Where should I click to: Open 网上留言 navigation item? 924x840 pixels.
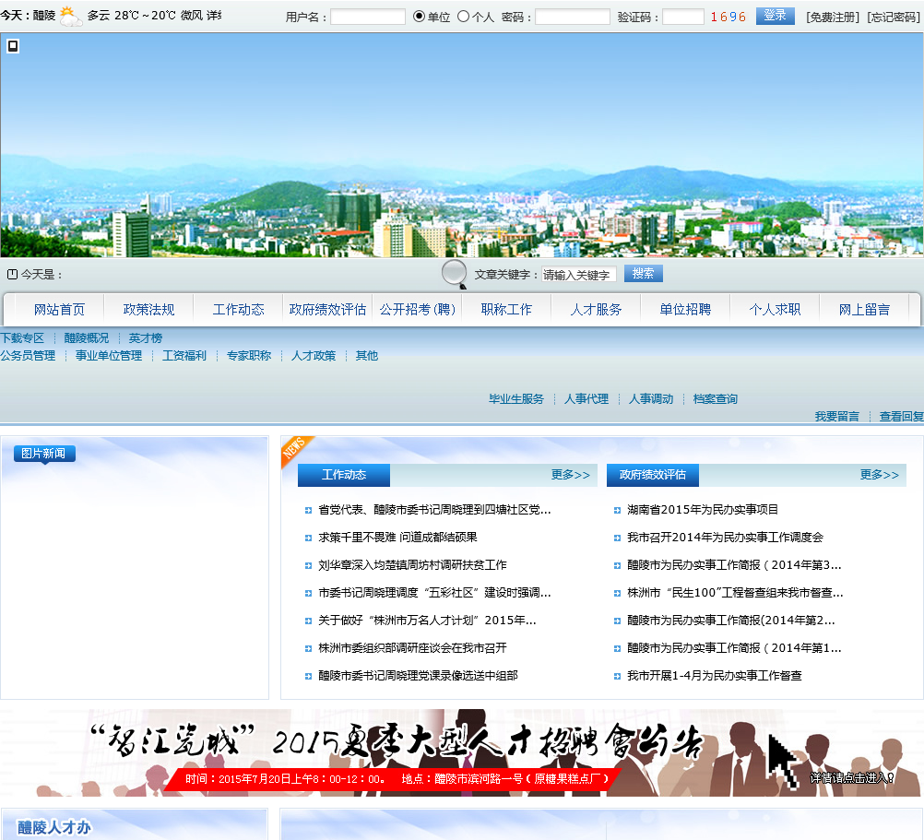coord(864,309)
